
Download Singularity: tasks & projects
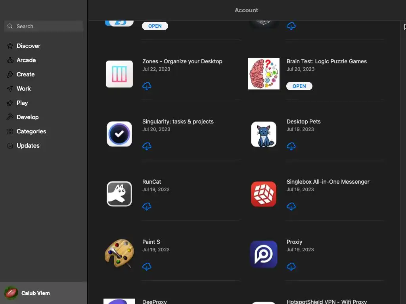click(147, 146)
